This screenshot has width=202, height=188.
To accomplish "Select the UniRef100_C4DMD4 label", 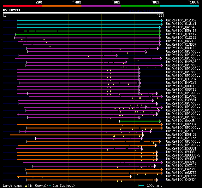I will pos(181,180).
